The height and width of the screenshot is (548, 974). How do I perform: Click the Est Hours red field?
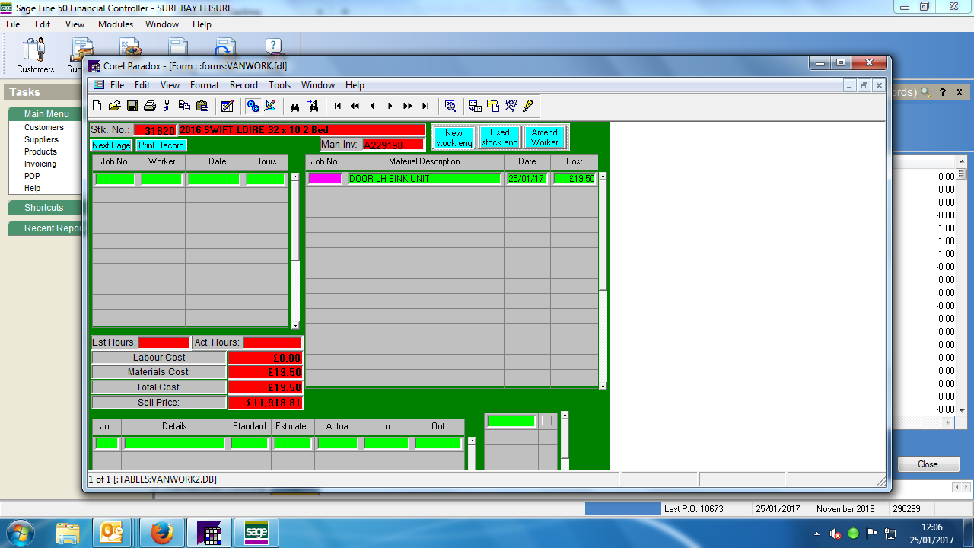(x=164, y=342)
